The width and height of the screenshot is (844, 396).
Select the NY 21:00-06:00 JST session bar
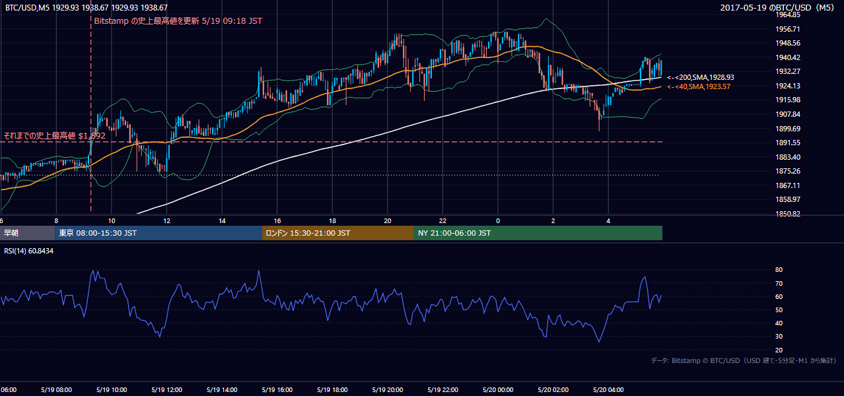[x=538, y=233]
